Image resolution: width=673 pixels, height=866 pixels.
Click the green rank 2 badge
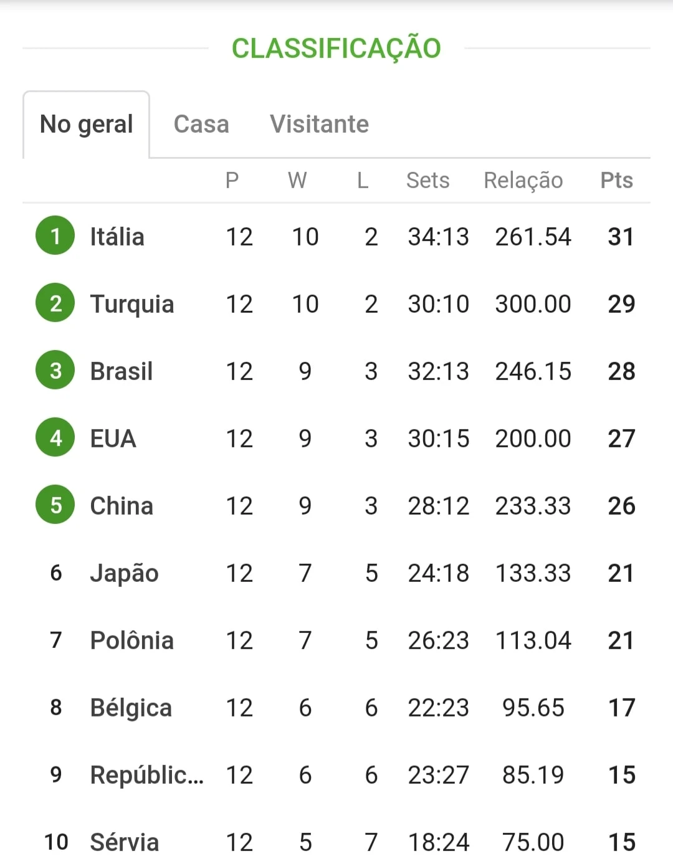55,303
